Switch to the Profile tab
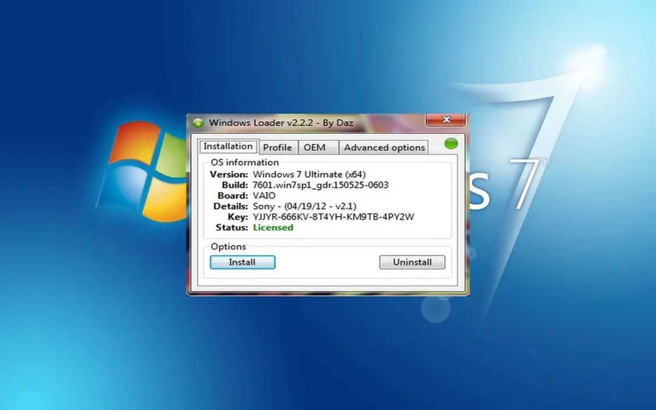 pos(277,147)
